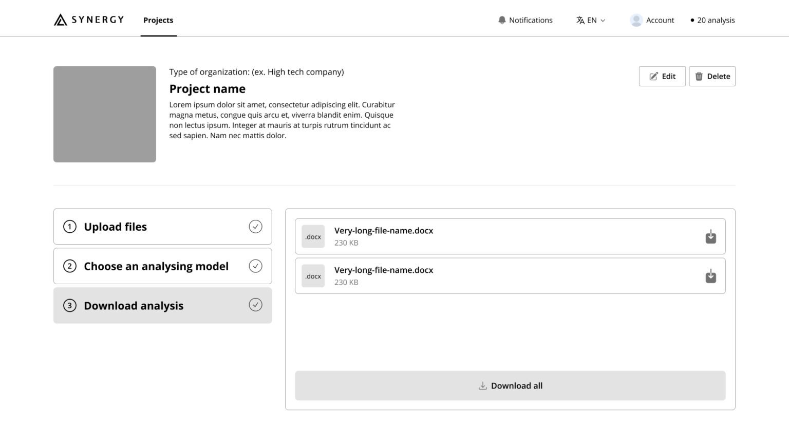Click the pencil icon on the Edit button

pos(653,76)
